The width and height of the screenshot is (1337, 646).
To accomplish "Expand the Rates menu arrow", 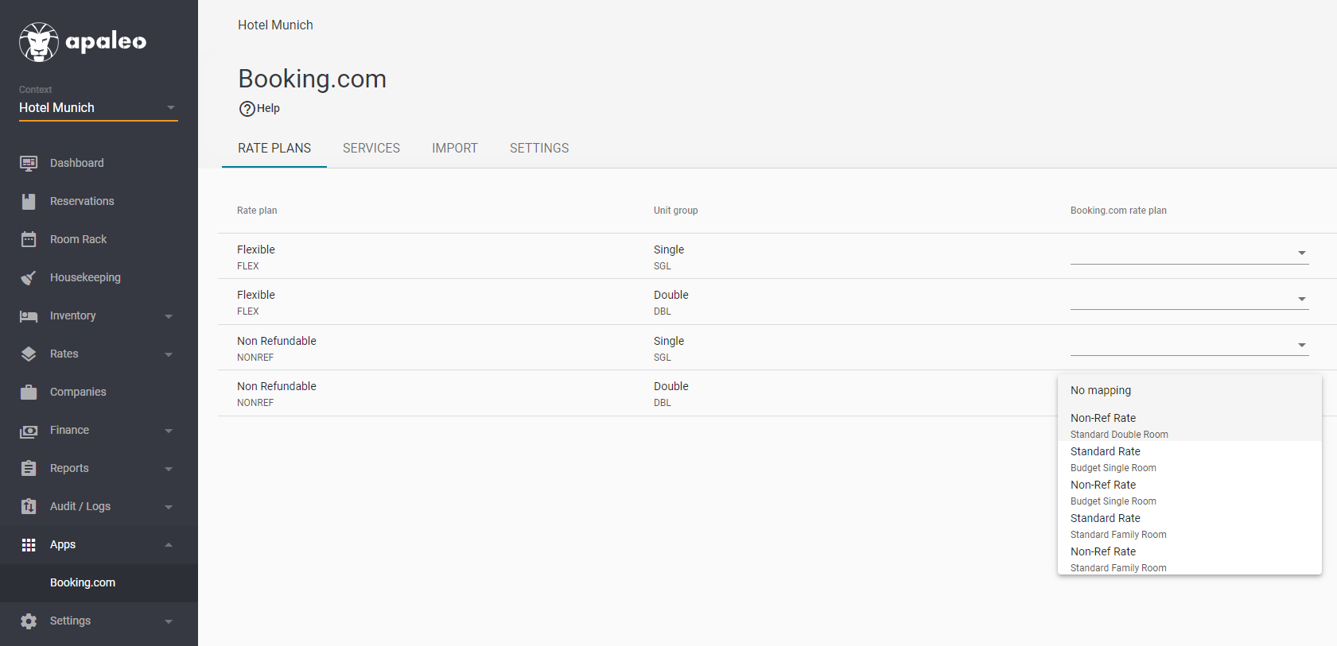I will pos(169,354).
